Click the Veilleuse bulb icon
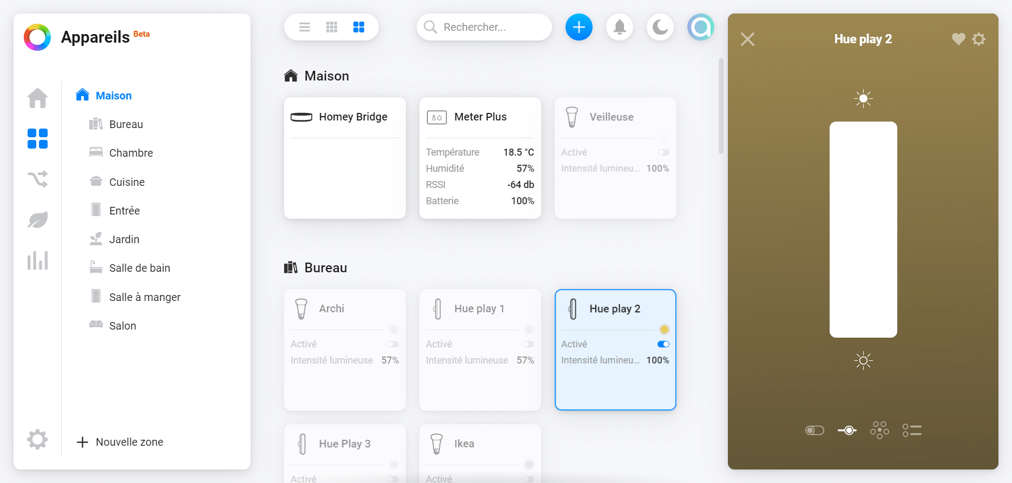The height and width of the screenshot is (483, 1012). tap(572, 117)
